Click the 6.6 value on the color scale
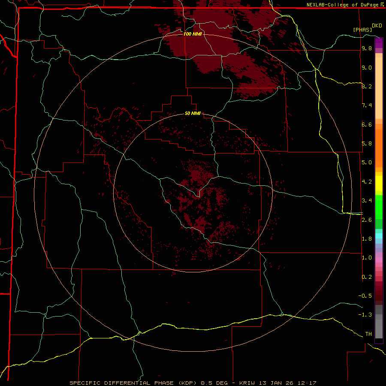 click(367, 124)
